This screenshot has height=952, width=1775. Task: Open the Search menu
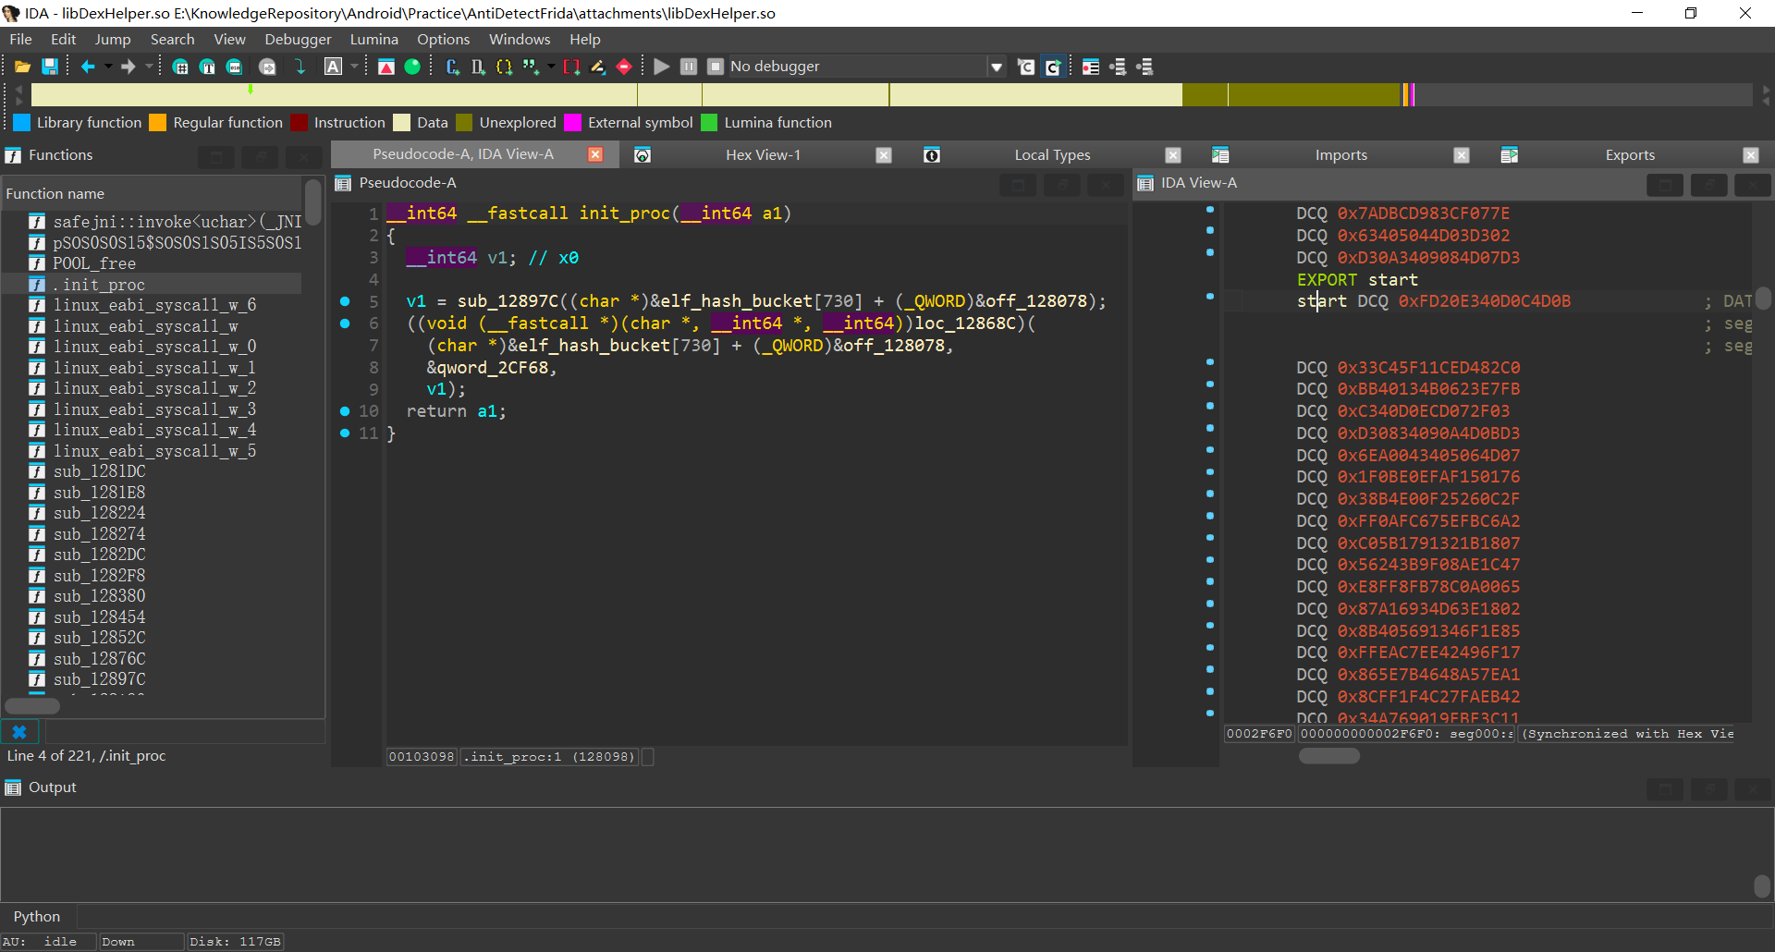tap(173, 40)
